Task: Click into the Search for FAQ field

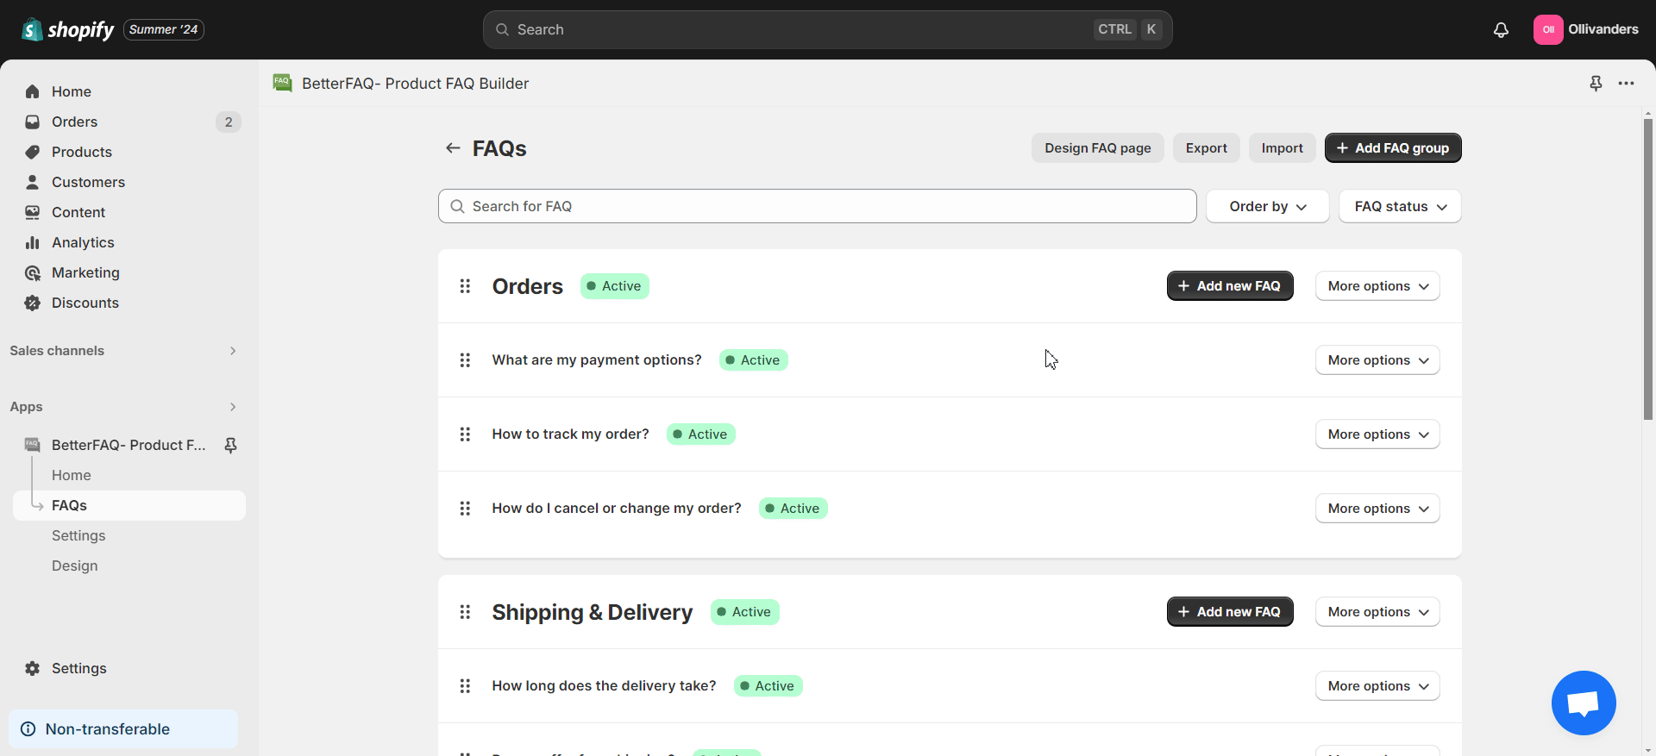Action: point(816,207)
